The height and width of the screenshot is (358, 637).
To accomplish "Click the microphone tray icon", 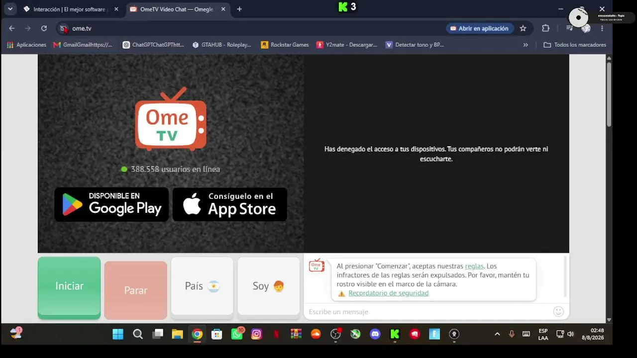I will click(x=512, y=334).
